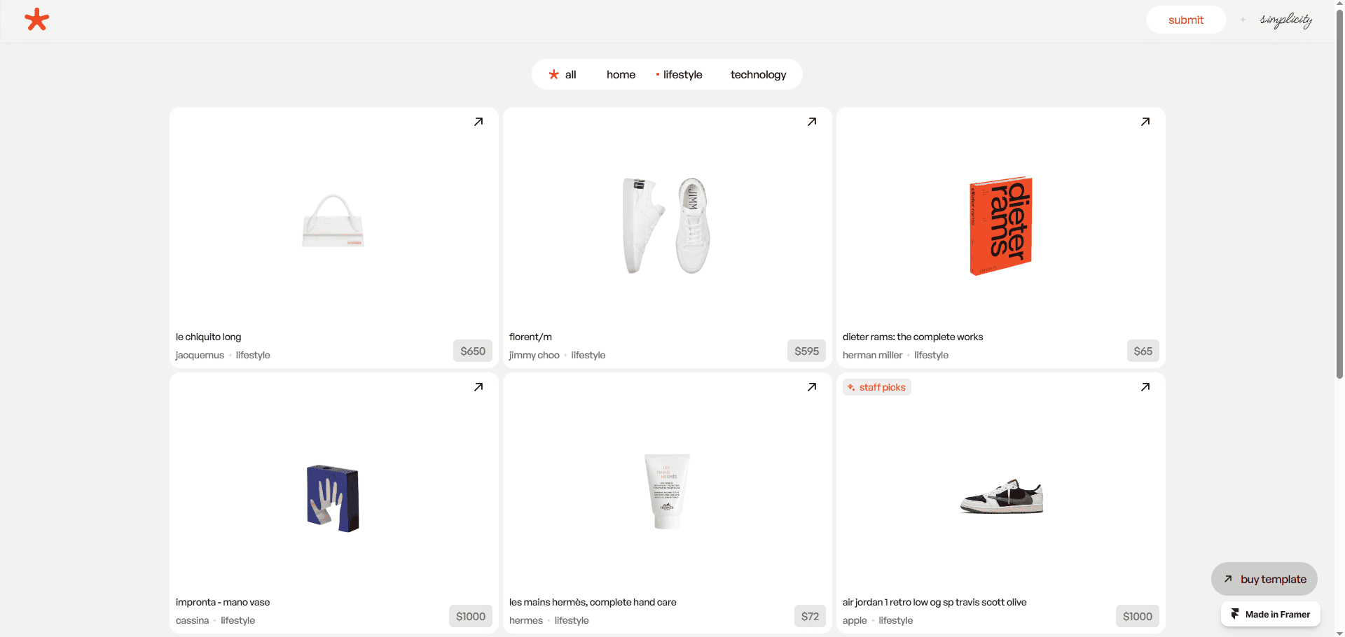
Task: Click impronta - mano vase title
Action: [x=223, y=602]
